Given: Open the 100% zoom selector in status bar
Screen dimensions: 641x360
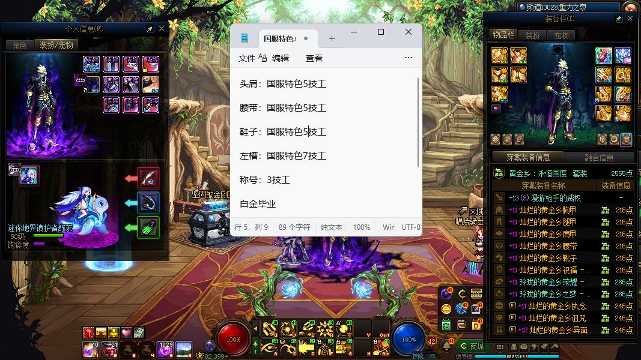Looking at the screenshot, I should 362,227.
